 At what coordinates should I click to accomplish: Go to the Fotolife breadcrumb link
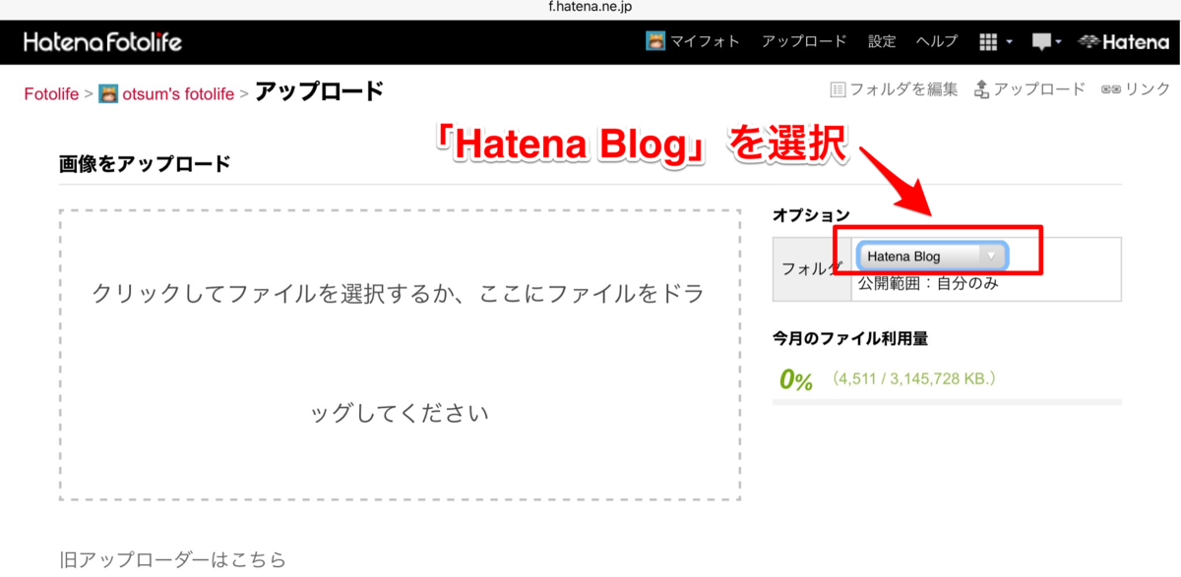tap(52, 94)
